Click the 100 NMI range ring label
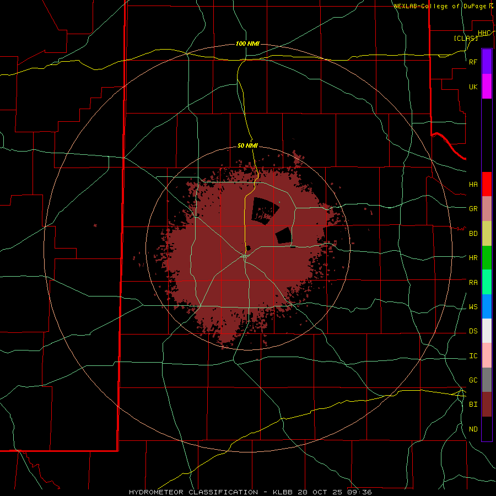The image size is (496, 496). tap(247, 44)
